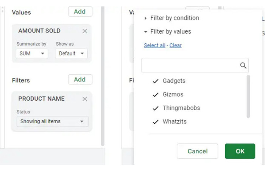
Task: Collapse Filter by values section
Action: [x=146, y=32]
